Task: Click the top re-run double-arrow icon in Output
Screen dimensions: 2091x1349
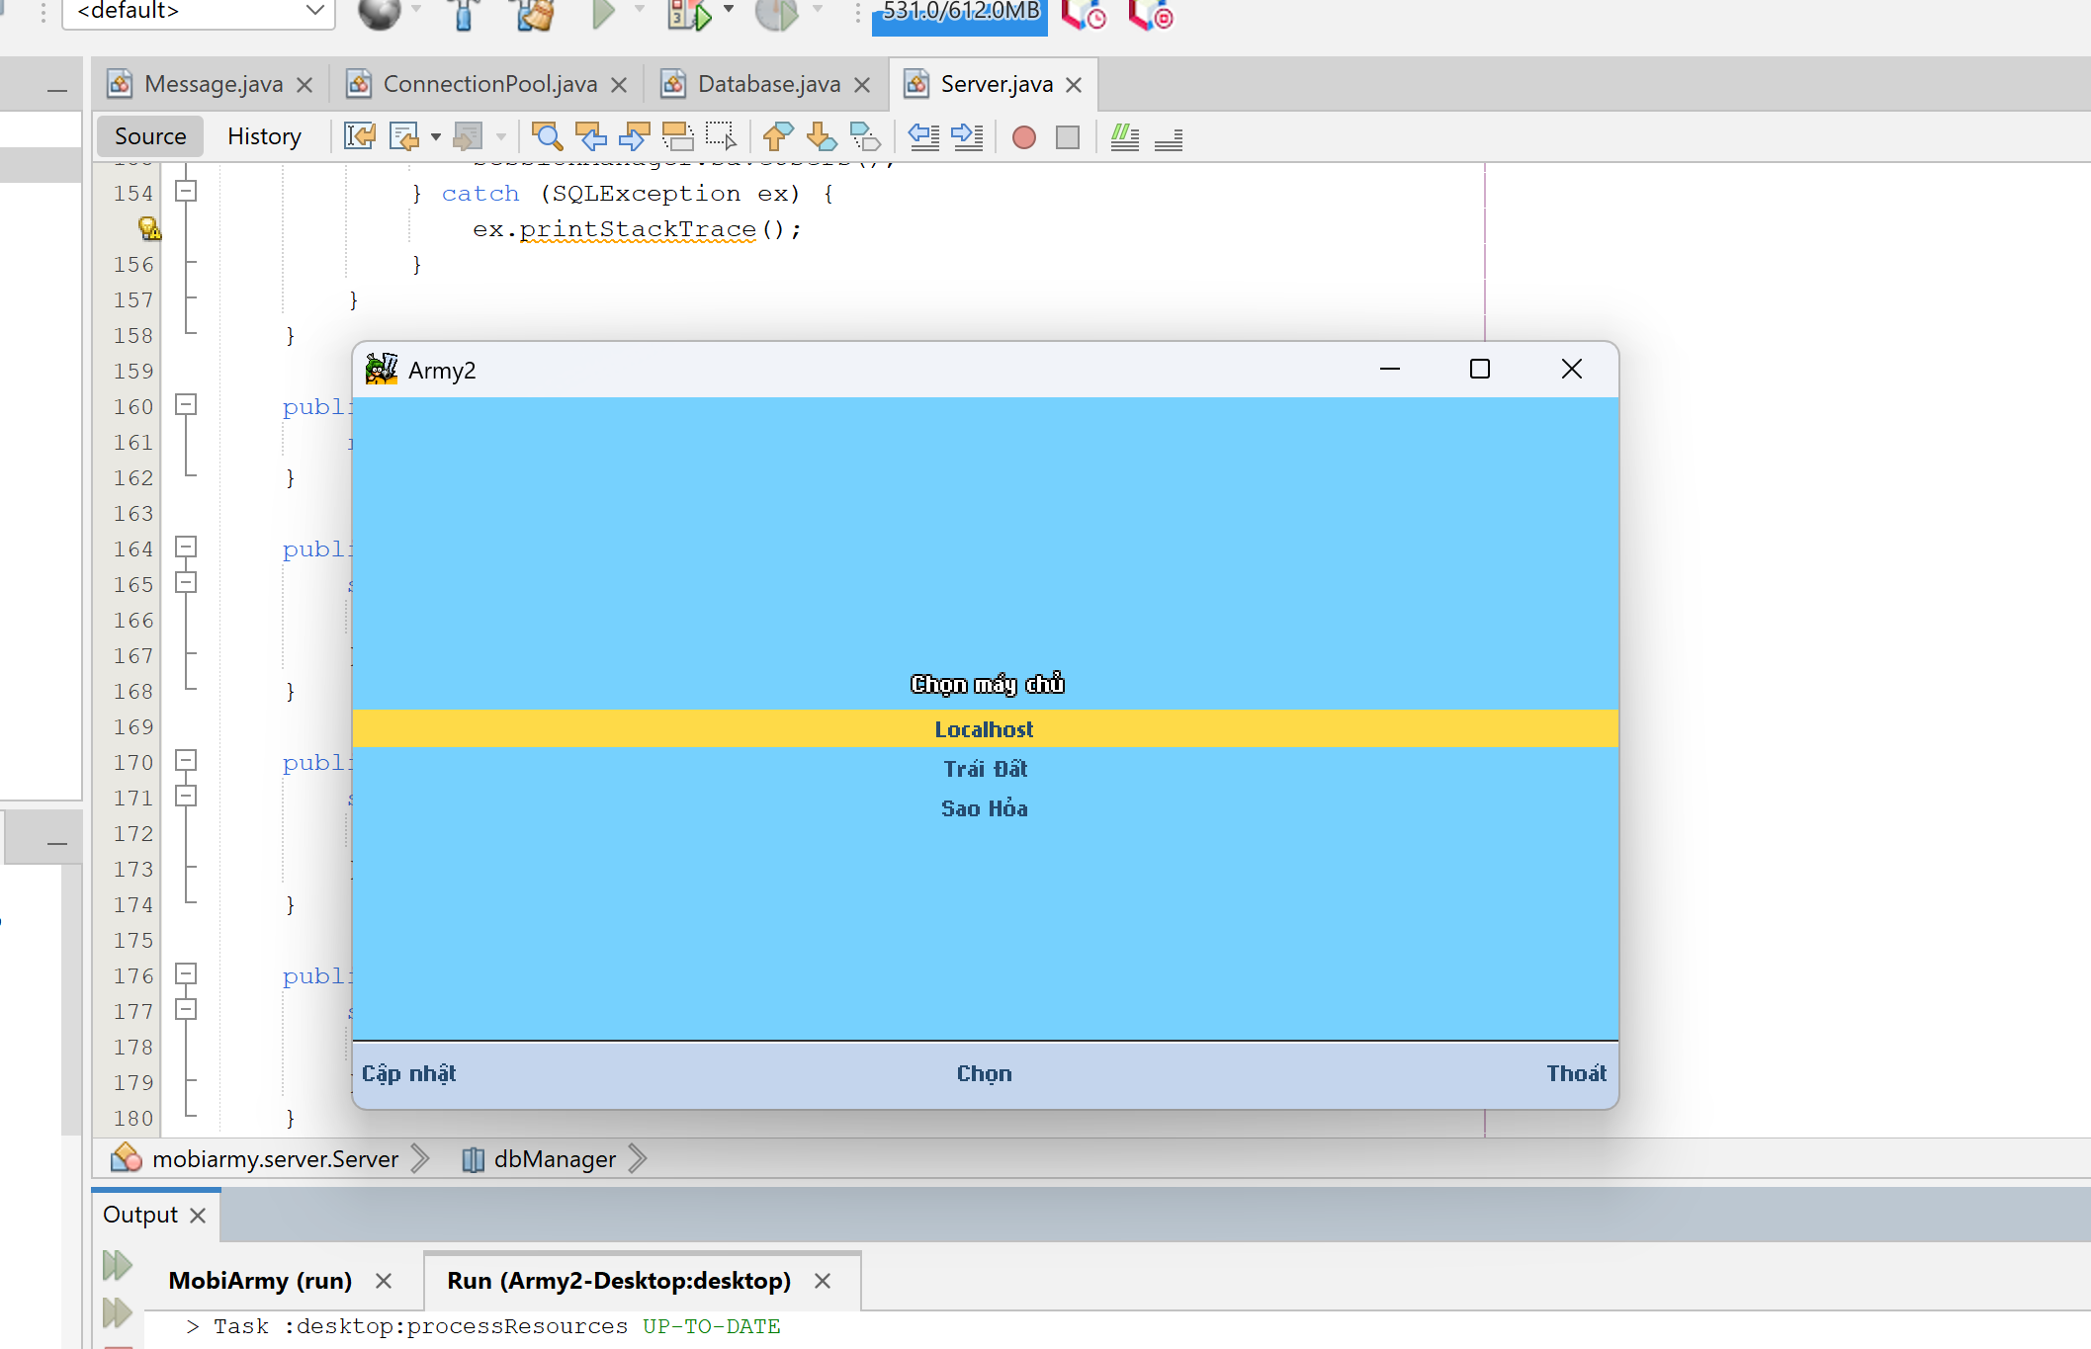Action: coord(117,1265)
